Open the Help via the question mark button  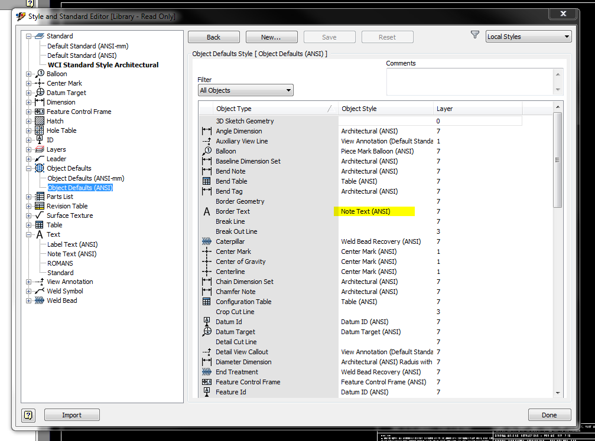pyautogui.click(x=28, y=415)
